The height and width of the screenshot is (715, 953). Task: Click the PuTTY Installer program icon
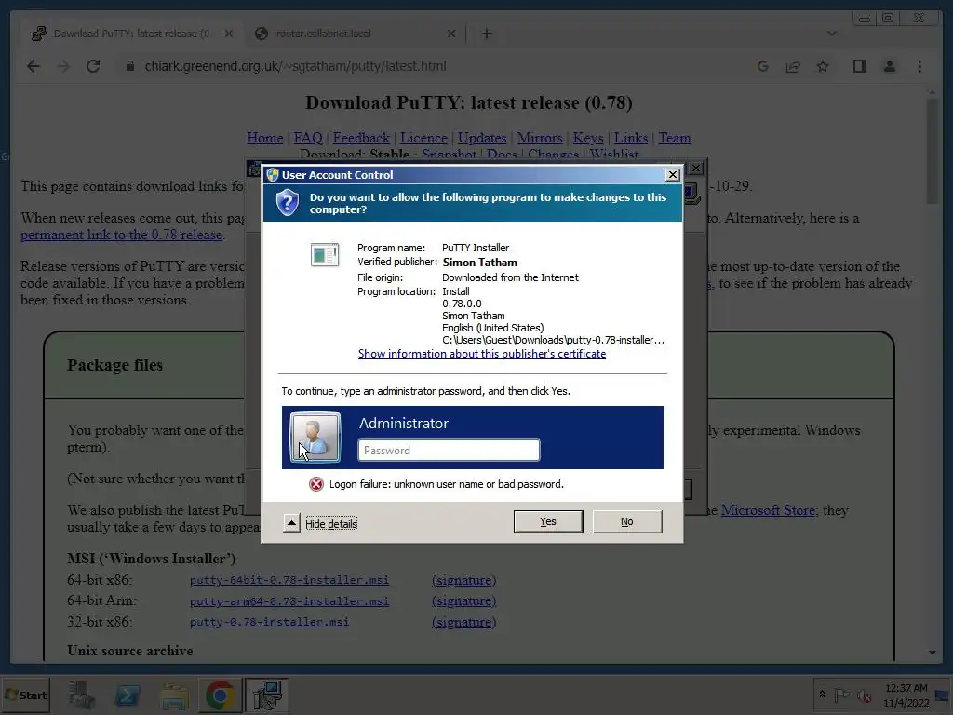(x=325, y=255)
